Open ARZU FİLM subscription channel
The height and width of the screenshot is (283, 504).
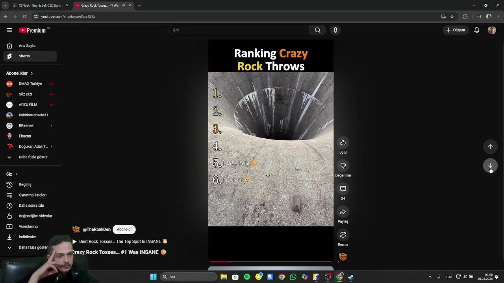30,105
